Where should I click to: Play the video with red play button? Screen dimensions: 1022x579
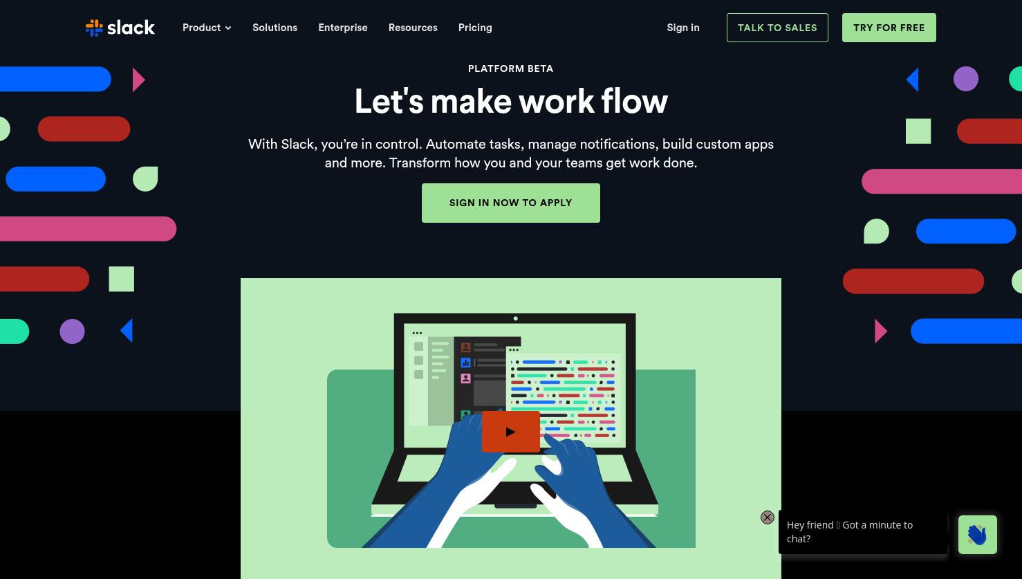[511, 432]
